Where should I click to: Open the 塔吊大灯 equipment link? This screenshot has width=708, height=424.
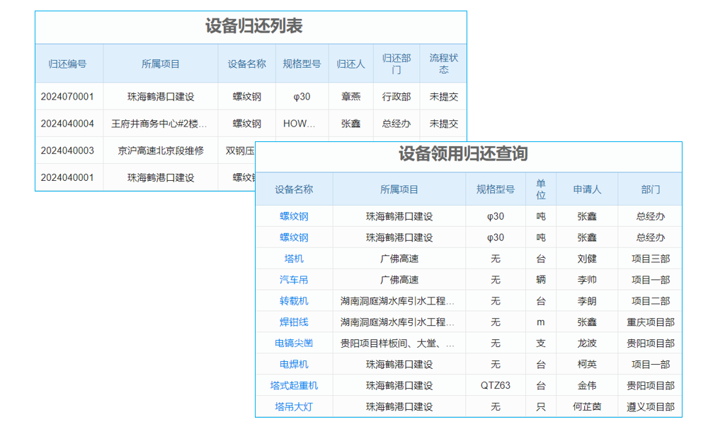(294, 406)
